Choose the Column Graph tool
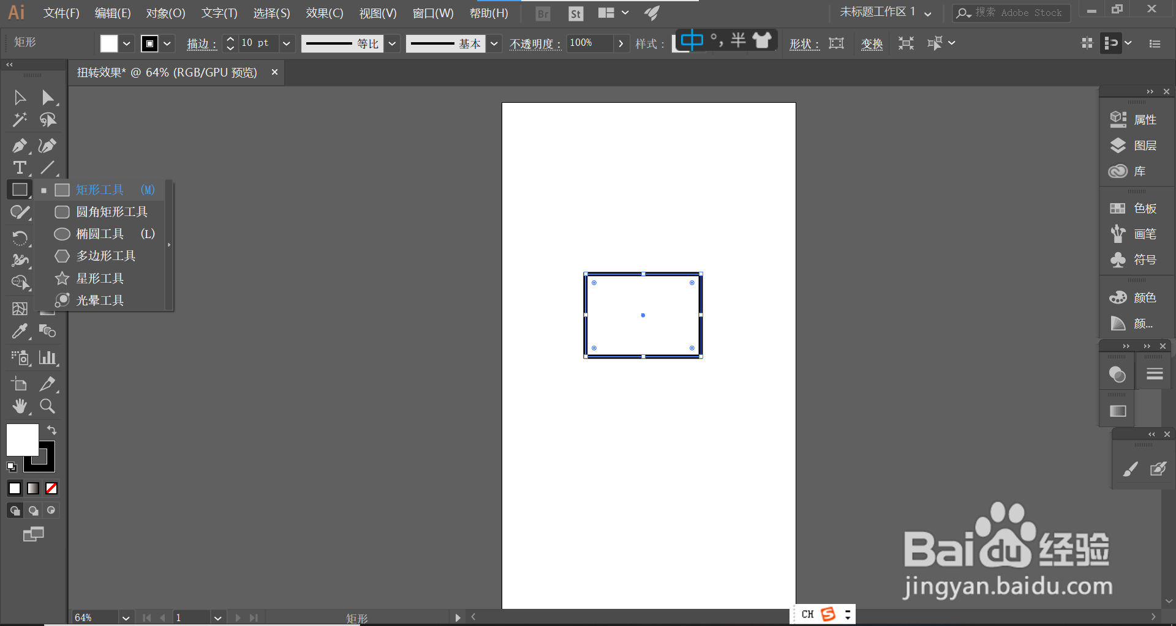Image resolution: width=1176 pixels, height=626 pixels. coord(48,357)
